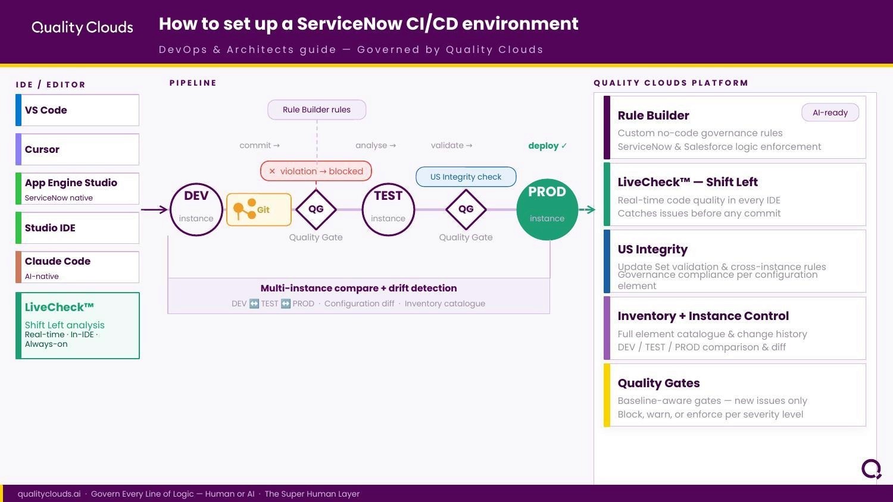893x502 pixels.
Task: Click the 'commit →' label
Action: pos(260,145)
